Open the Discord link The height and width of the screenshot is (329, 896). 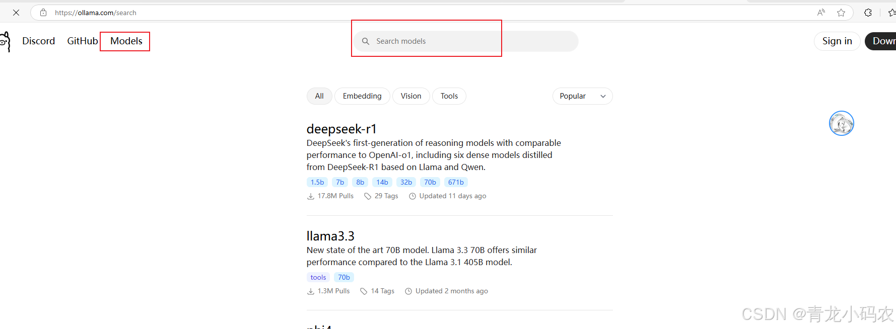(x=39, y=41)
